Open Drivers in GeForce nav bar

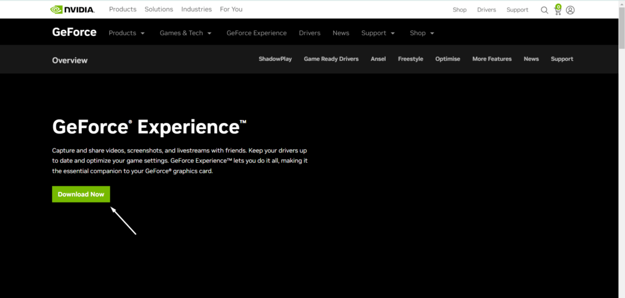coord(309,33)
